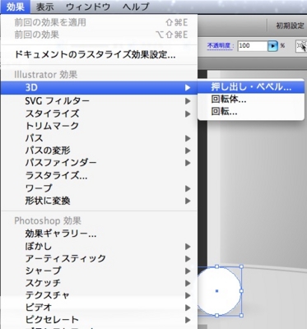Open the ウィンドウ menu
This screenshot has width=307, height=329.
click(x=88, y=7)
